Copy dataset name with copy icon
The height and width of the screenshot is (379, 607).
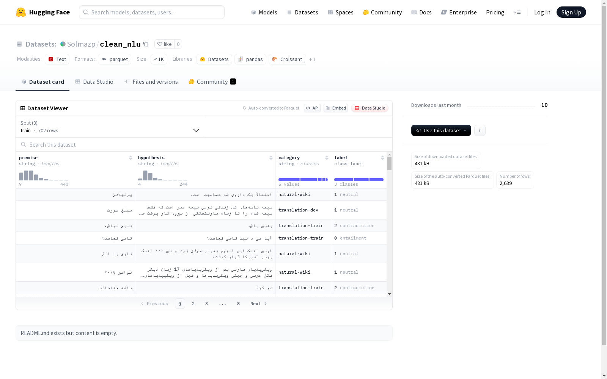146,44
